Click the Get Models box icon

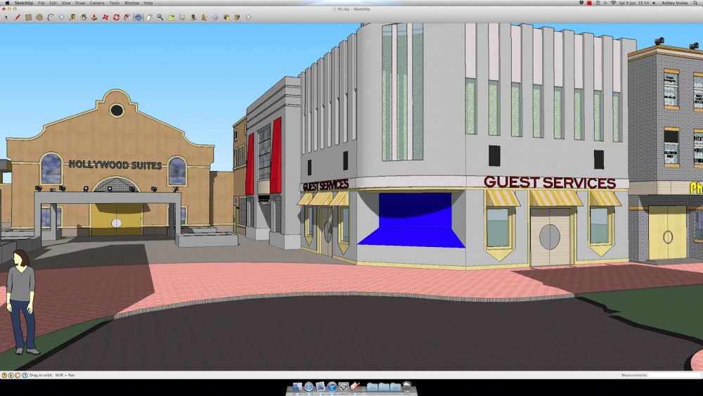click(226, 18)
